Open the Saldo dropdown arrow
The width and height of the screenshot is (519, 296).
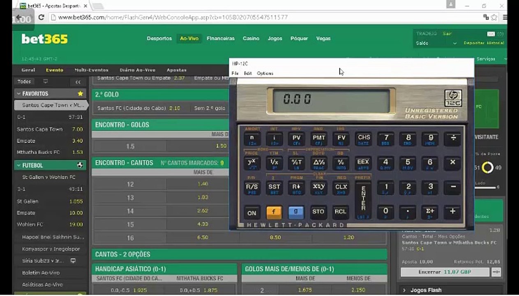click(x=454, y=43)
